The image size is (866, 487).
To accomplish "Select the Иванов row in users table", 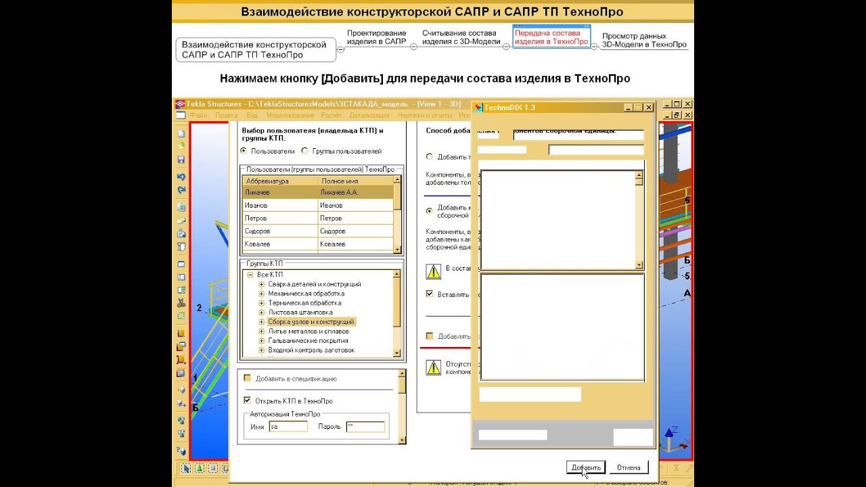I will [318, 205].
